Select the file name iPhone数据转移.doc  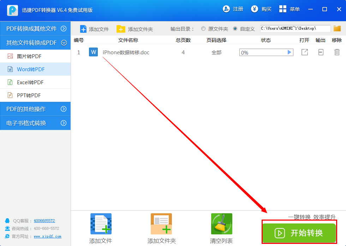pyautogui.click(x=126, y=53)
